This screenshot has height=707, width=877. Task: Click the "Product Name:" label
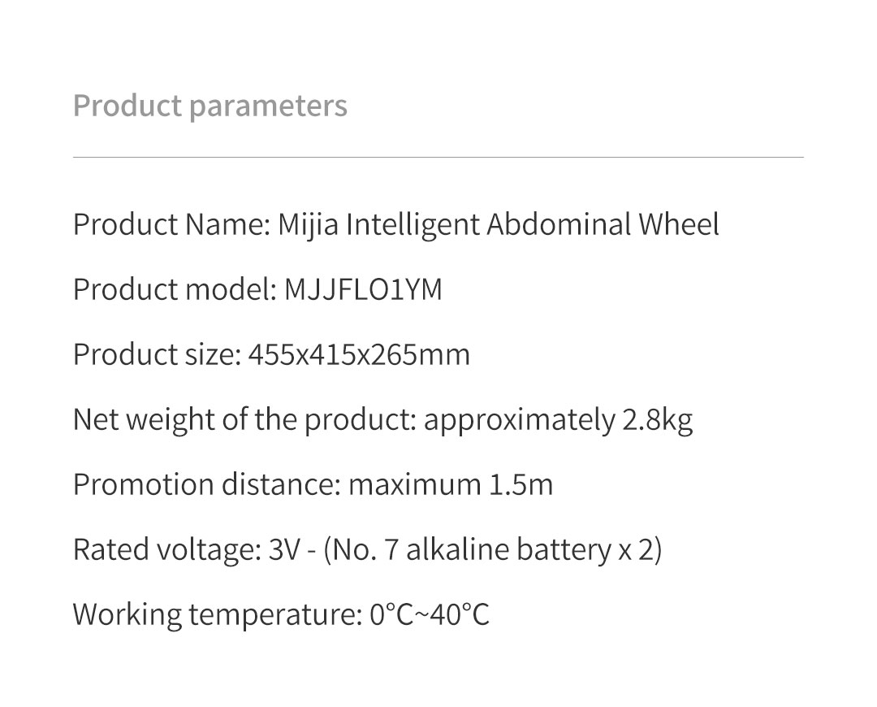(x=171, y=224)
